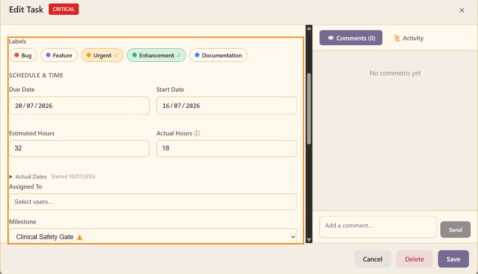The image size is (478, 274).
Task: Click the info icon beside Actual Hours
Action: click(197, 134)
